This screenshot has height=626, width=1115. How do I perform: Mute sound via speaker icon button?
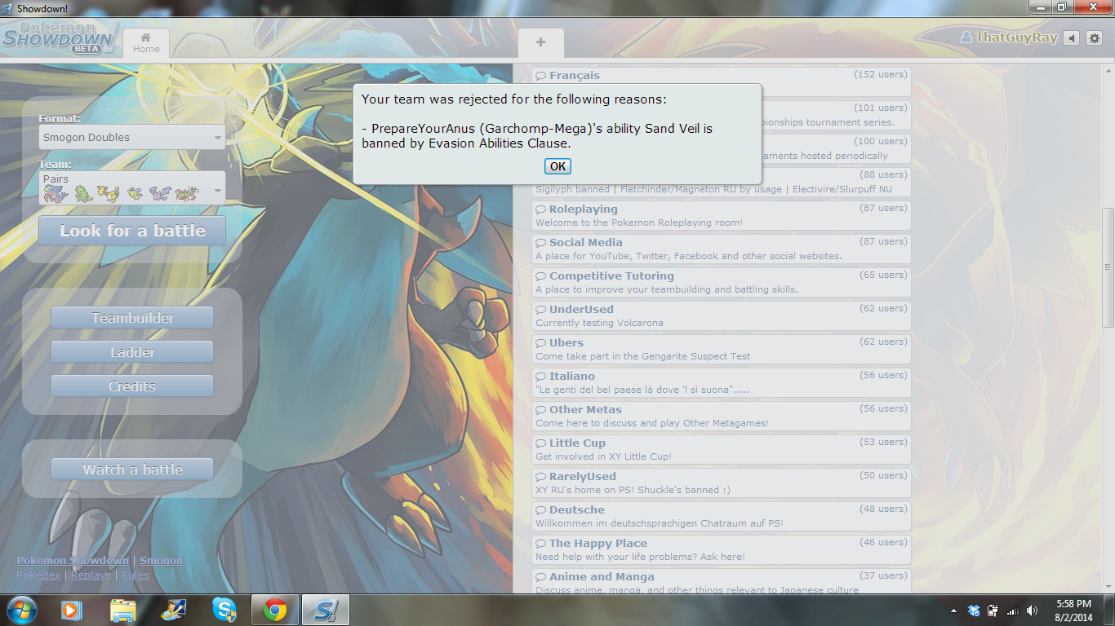[x=1072, y=38]
